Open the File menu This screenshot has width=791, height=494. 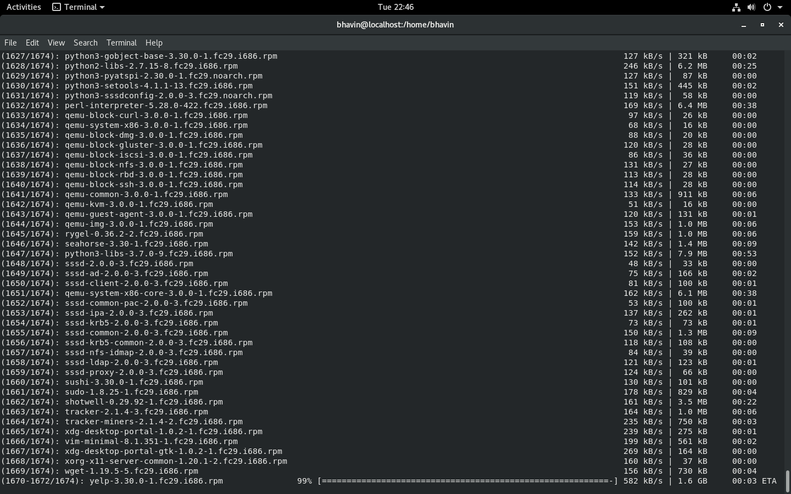[x=10, y=42]
